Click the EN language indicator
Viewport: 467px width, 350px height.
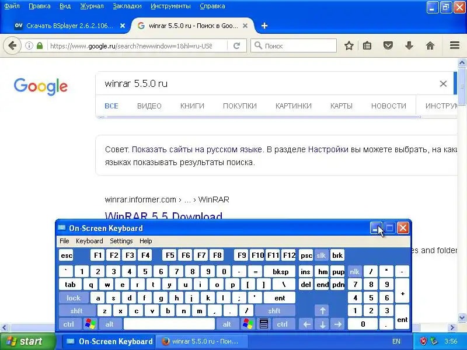pyautogui.click(x=396, y=341)
